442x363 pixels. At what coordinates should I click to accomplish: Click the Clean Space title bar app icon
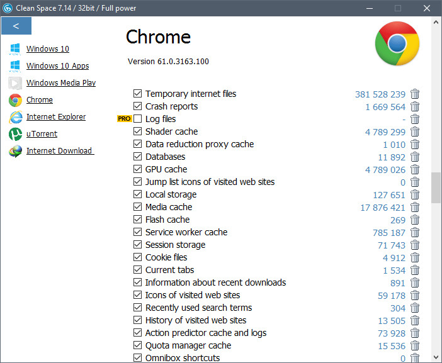pos(8,8)
